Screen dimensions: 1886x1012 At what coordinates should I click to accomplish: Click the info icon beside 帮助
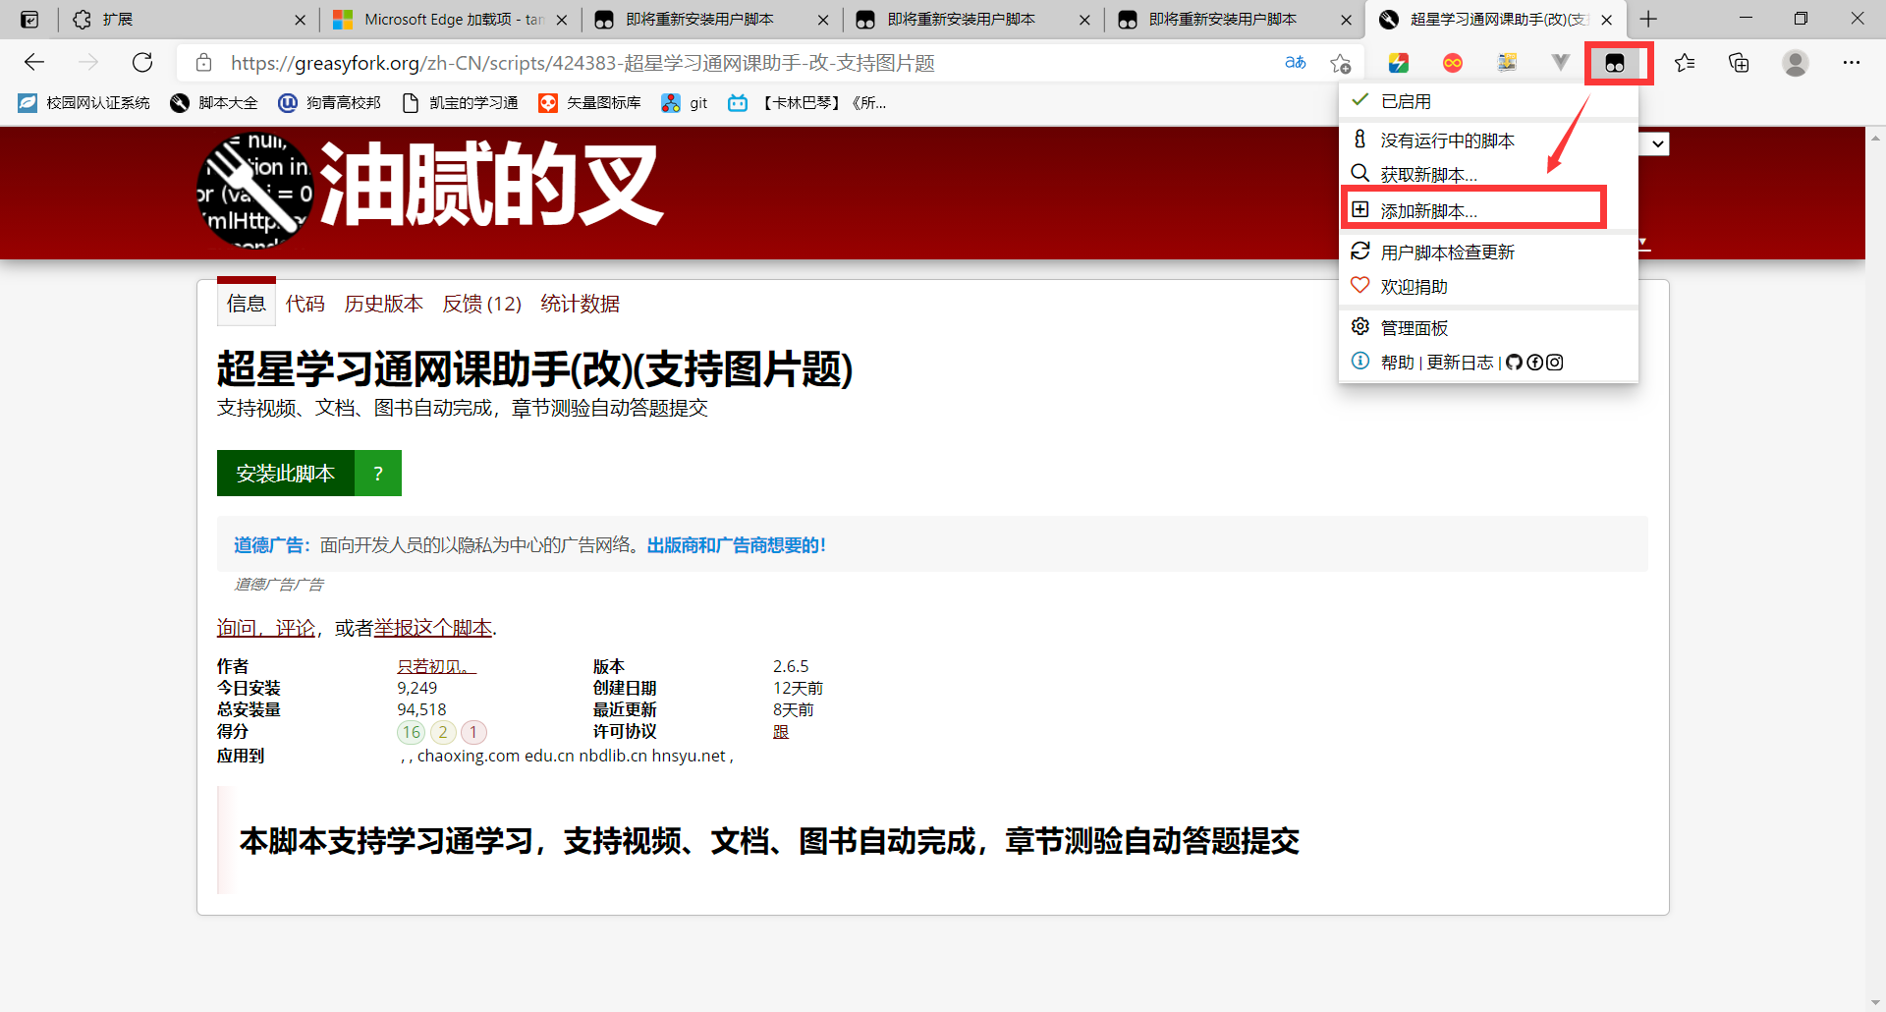pyautogui.click(x=1360, y=361)
